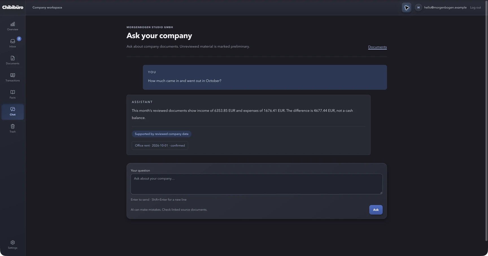Click the Ask button
This screenshot has height=256, width=488.
click(376, 210)
